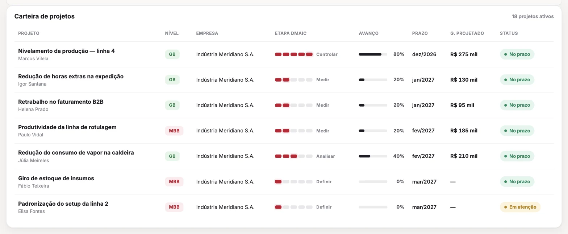Click the Em atenção status badge

(x=520, y=207)
